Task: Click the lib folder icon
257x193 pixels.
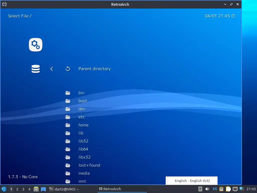Action: click(x=68, y=133)
